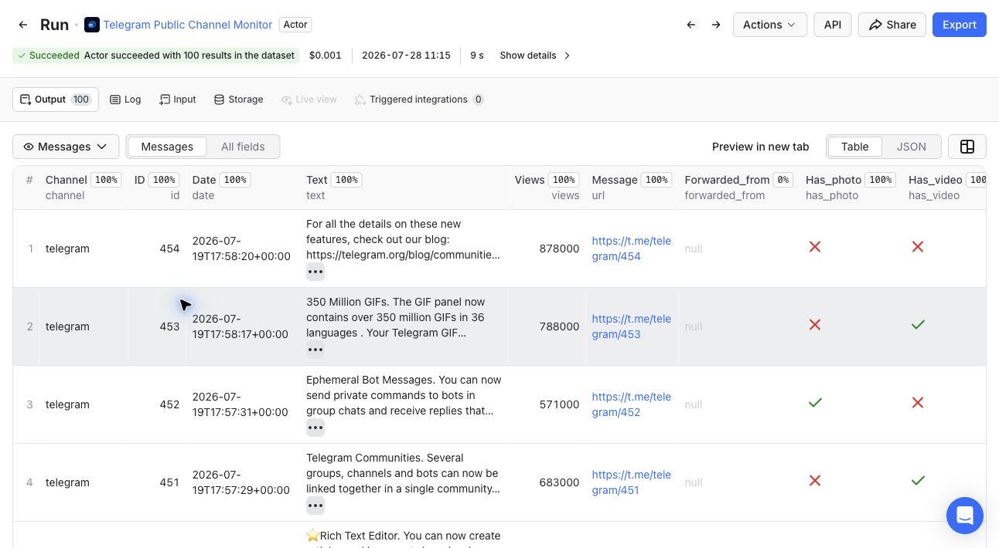Switch to the Log tab
999x548 pixels.
125,100
